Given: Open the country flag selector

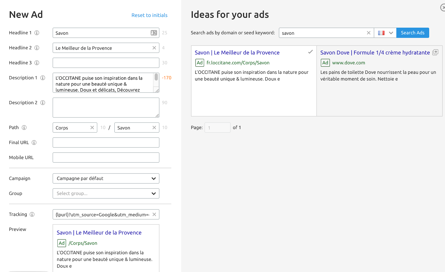Looking at the screenshot, I should coord(385,33).
